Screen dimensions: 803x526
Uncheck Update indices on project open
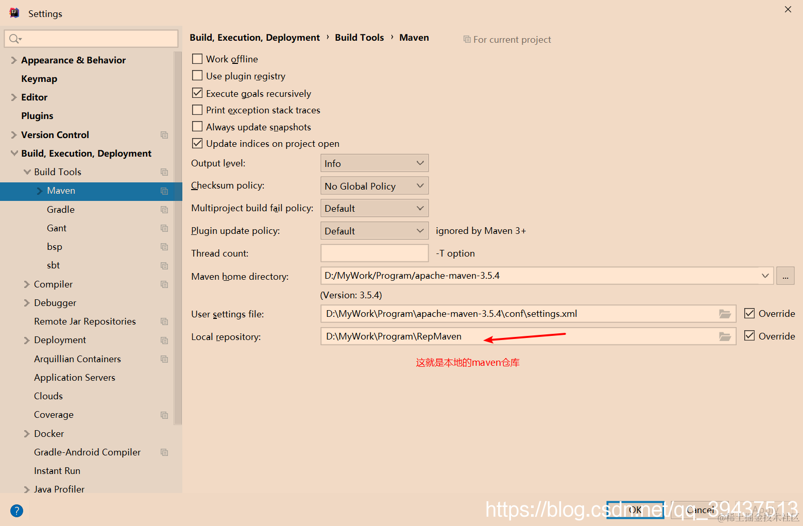pos(197,143)
